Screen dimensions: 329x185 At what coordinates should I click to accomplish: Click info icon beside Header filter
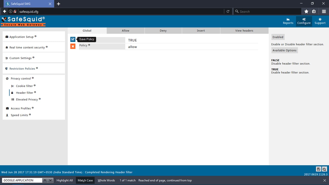35,92
